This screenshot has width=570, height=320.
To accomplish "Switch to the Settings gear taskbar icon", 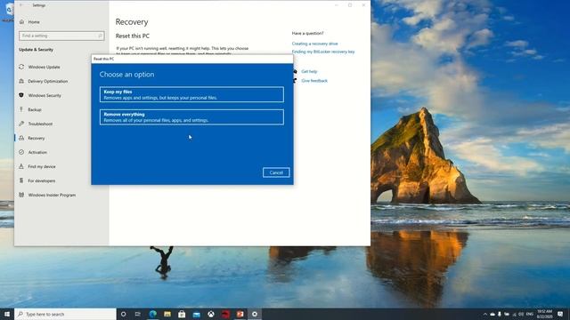I will point(255,314).
